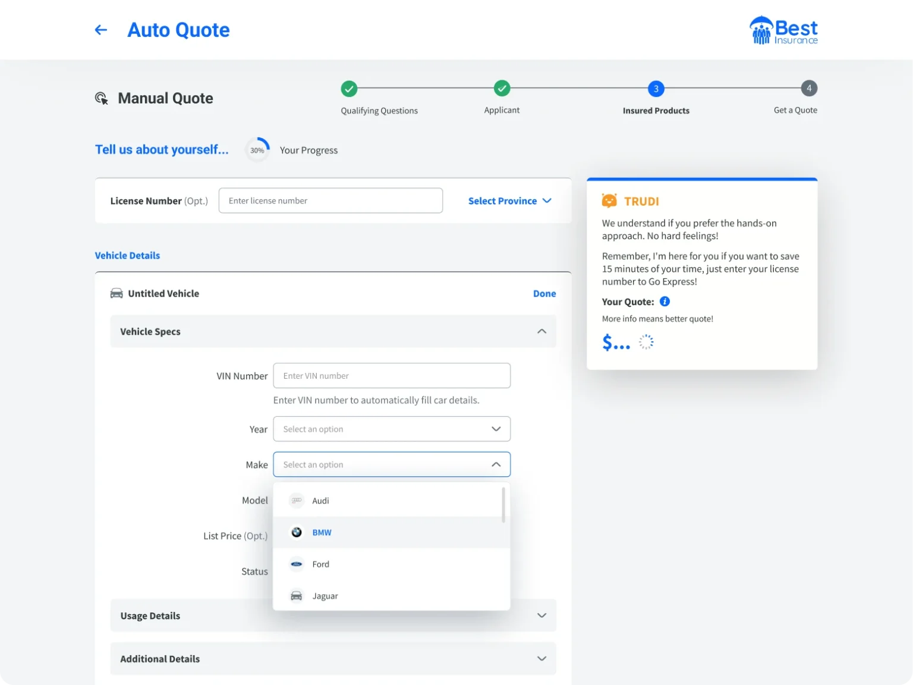Select the completed Qualifying Questions step checkmark
913x685 pixels.
[x=349, y=89]
